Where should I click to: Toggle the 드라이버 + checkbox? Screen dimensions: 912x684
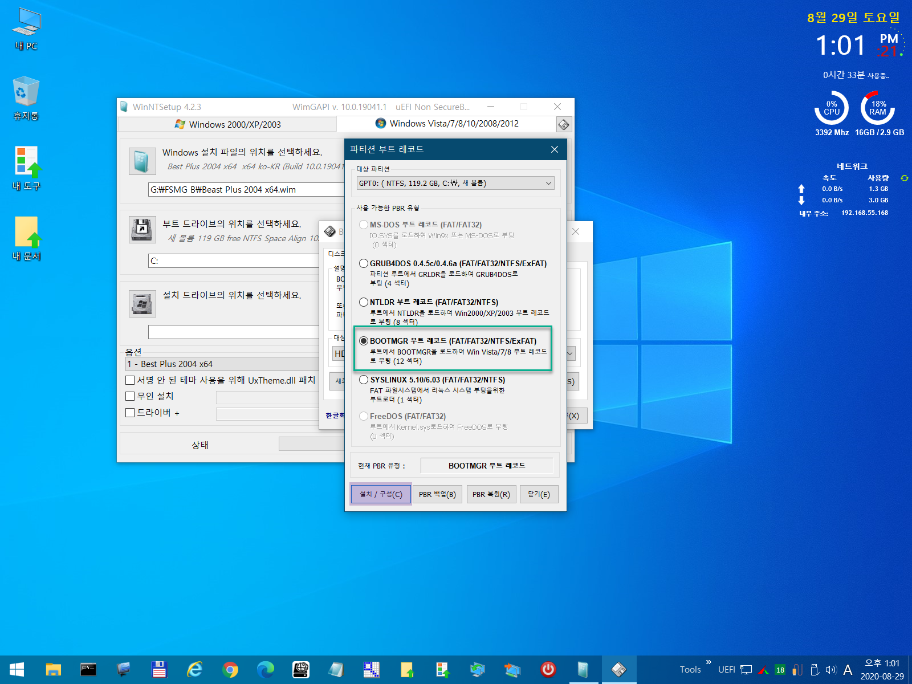[x=130, y=413]
